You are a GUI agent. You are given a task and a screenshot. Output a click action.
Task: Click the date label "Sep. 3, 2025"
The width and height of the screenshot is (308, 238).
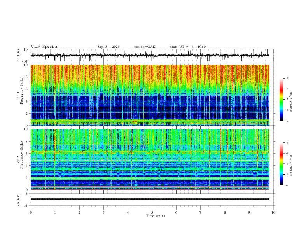click(x=108, y=47)
